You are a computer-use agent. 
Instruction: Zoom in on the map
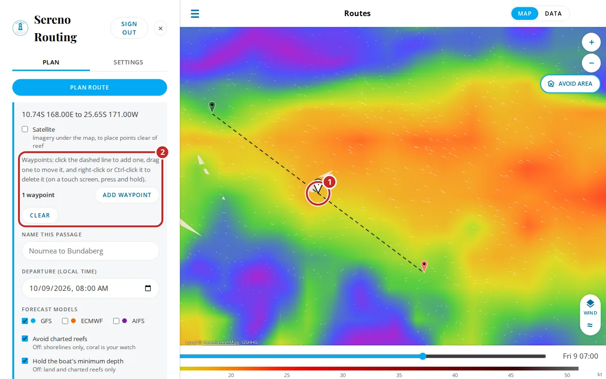pyautogui.click(x=591, y=42)
